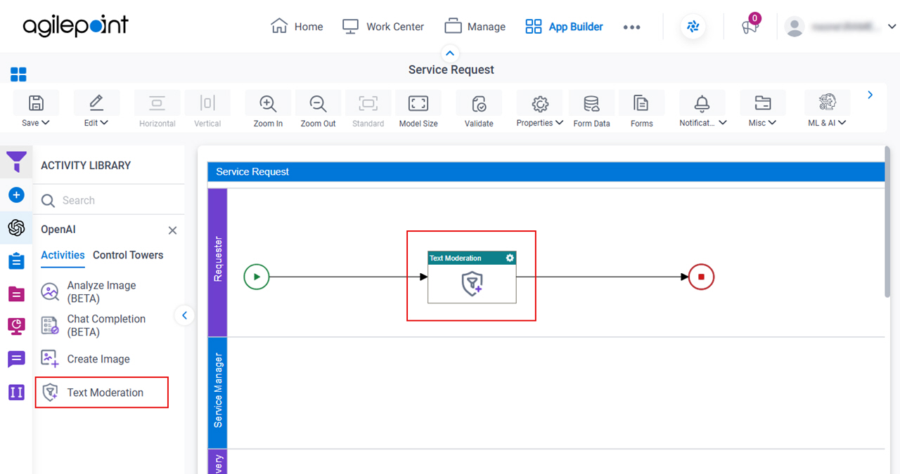Click the Form Data icon
This screenshot has height=474, width=900.
click(591, 104)
